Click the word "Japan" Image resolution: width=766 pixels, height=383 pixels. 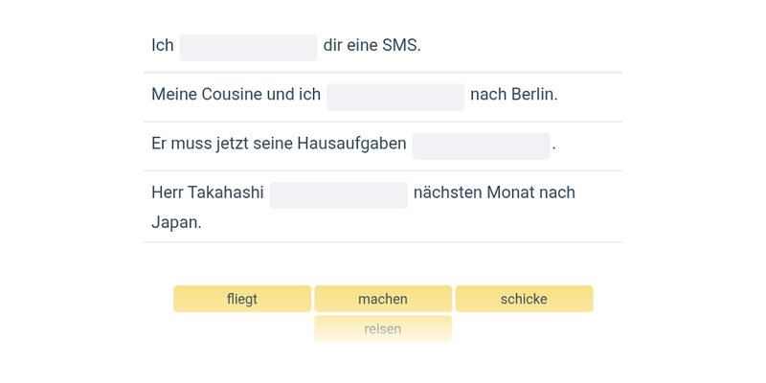(x=174, y=222)
